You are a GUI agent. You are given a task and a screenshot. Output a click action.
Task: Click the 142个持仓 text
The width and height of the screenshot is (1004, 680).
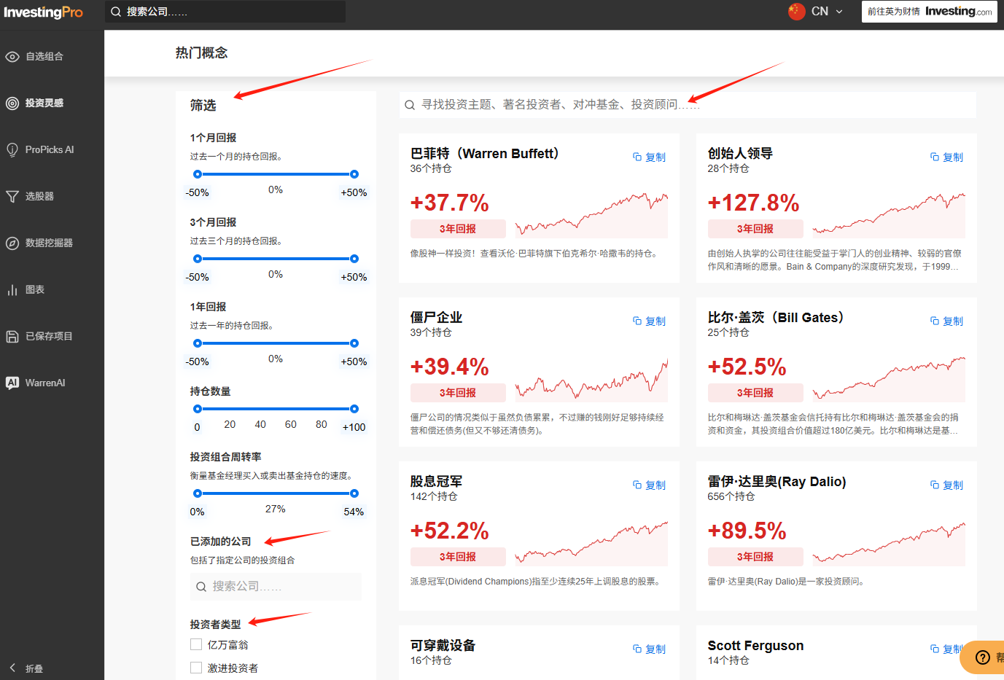pos(433,496)
